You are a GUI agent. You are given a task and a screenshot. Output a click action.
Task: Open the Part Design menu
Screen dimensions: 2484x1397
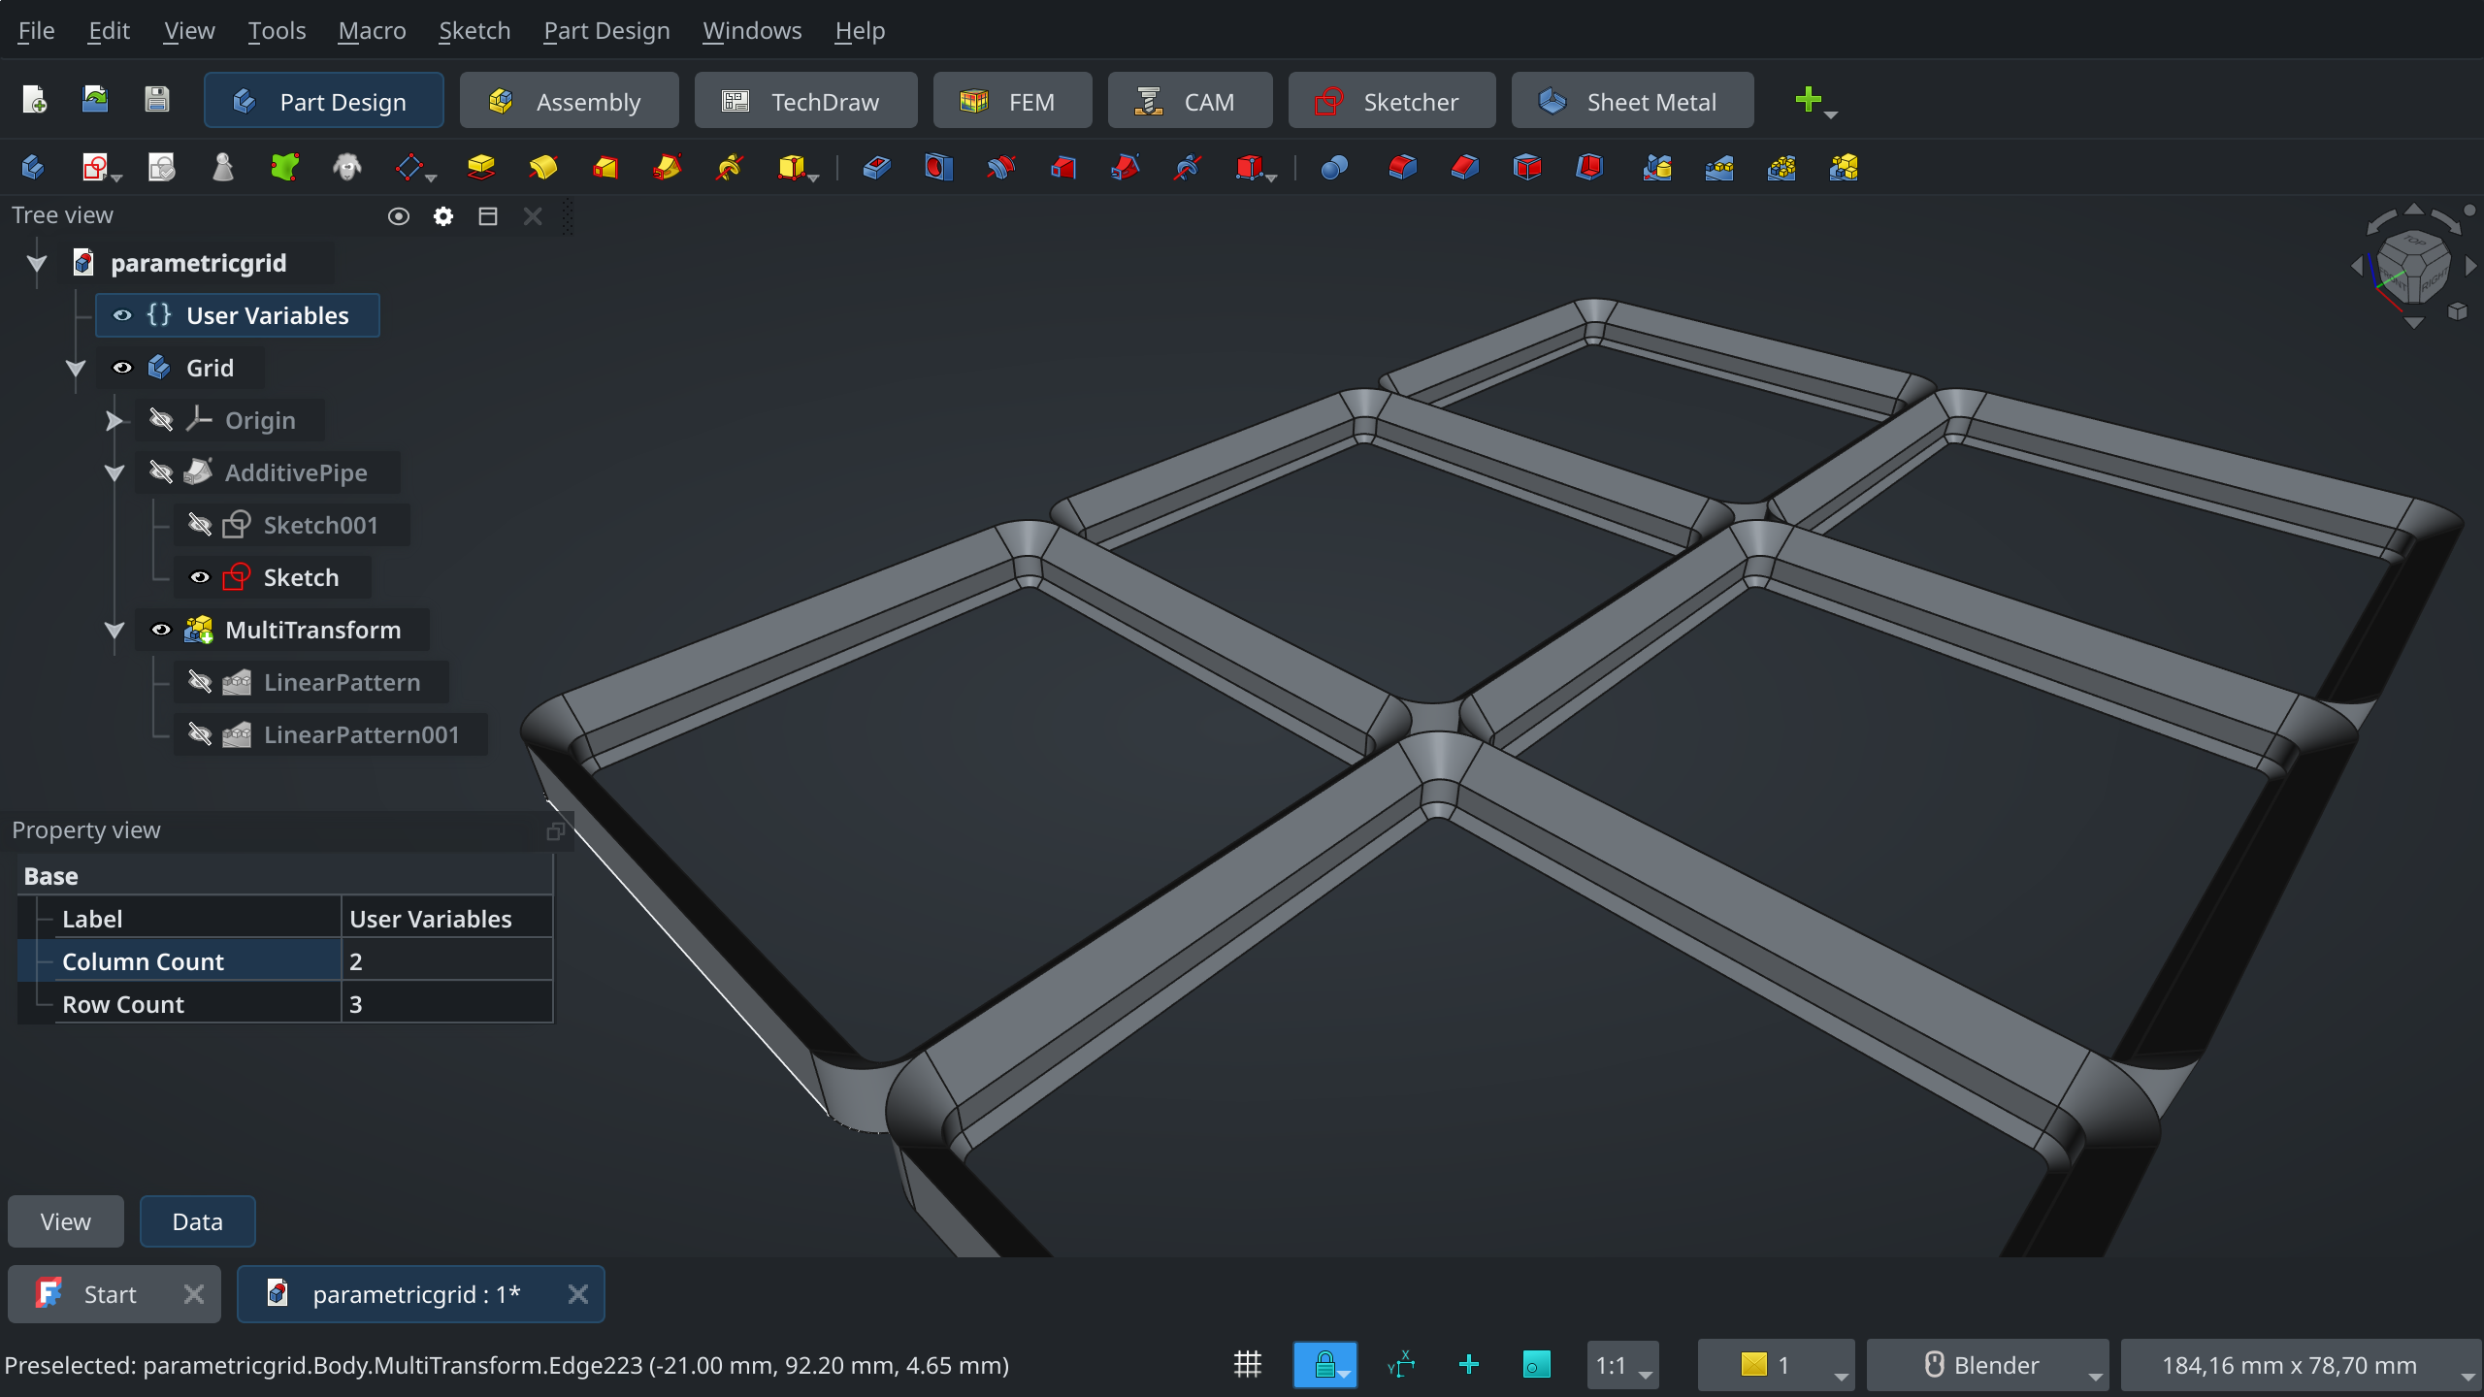click(x=606, y=31)
